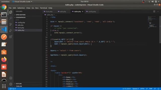Launch Postman from the dock
Viewport: 161px width, 90px height.
[4, 37]
